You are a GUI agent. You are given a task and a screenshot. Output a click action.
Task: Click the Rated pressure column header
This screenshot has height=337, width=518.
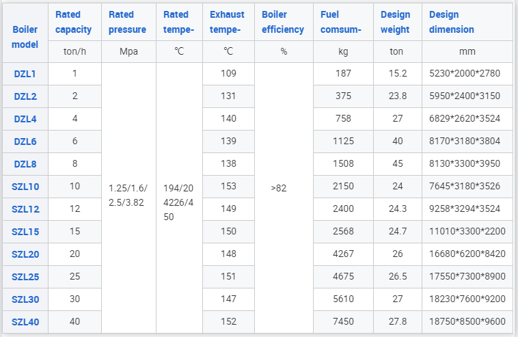click(x=127, y=22)
